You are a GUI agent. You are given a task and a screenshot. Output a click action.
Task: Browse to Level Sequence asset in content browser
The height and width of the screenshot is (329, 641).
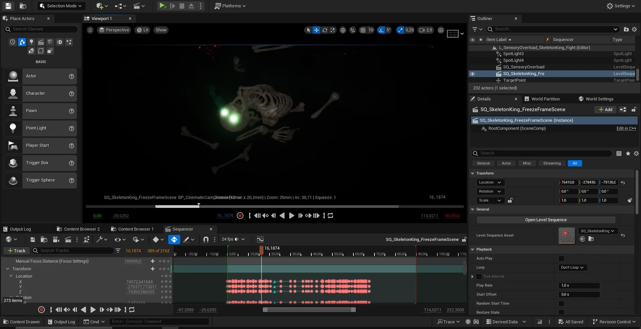click(x=591, y=239)
